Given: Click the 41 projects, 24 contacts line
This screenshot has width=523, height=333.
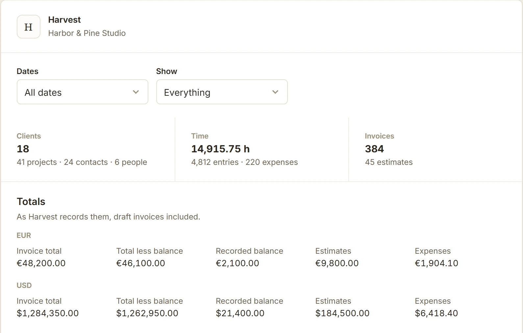Looking at the screenshot, I should pos(82,162).
